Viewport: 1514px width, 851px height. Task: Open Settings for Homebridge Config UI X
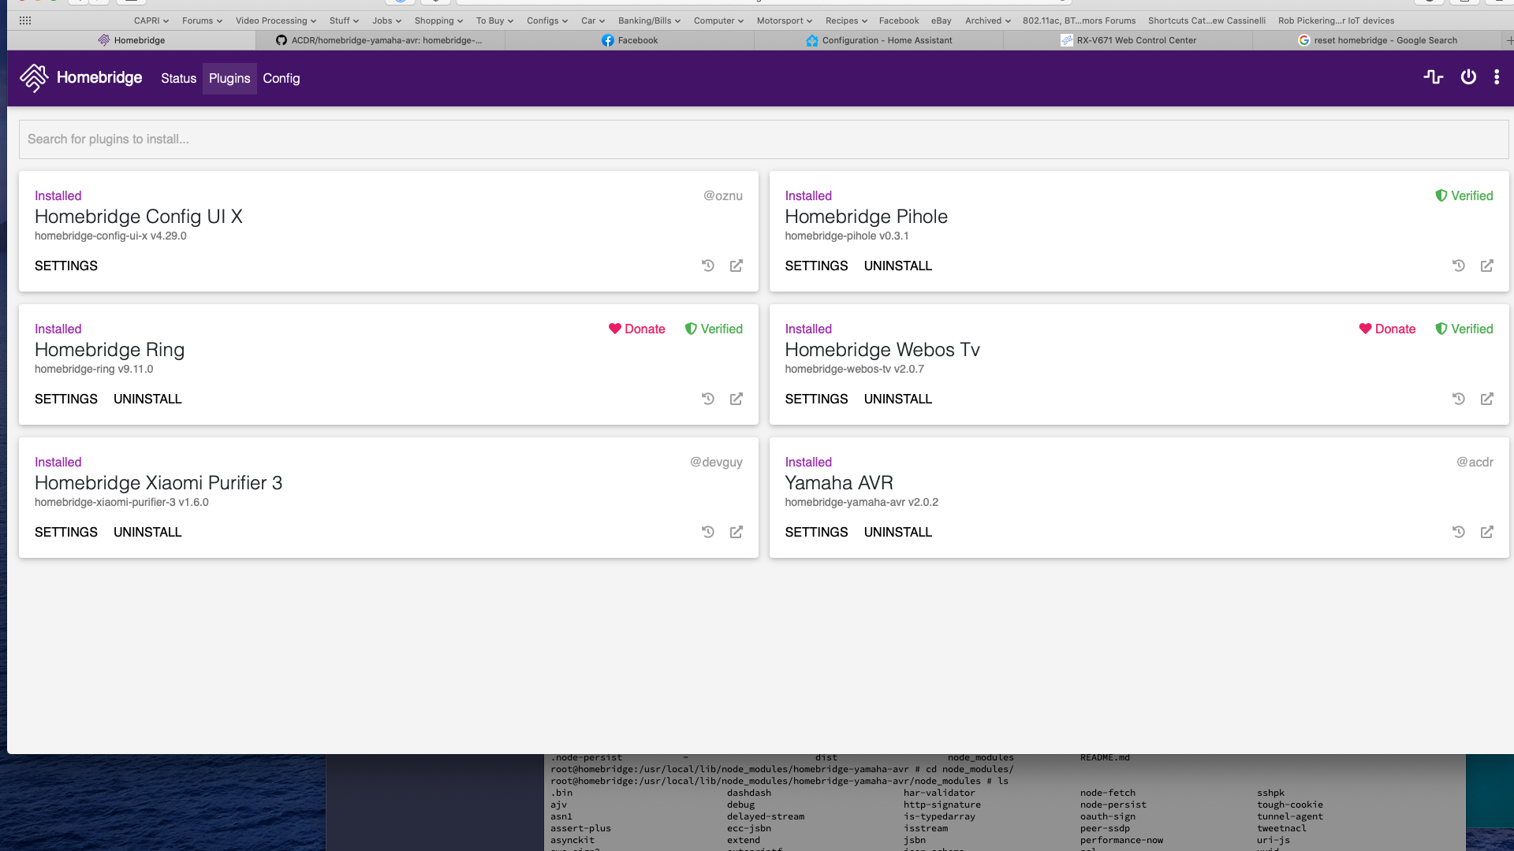pyautogui.click(x=66, y=266)
